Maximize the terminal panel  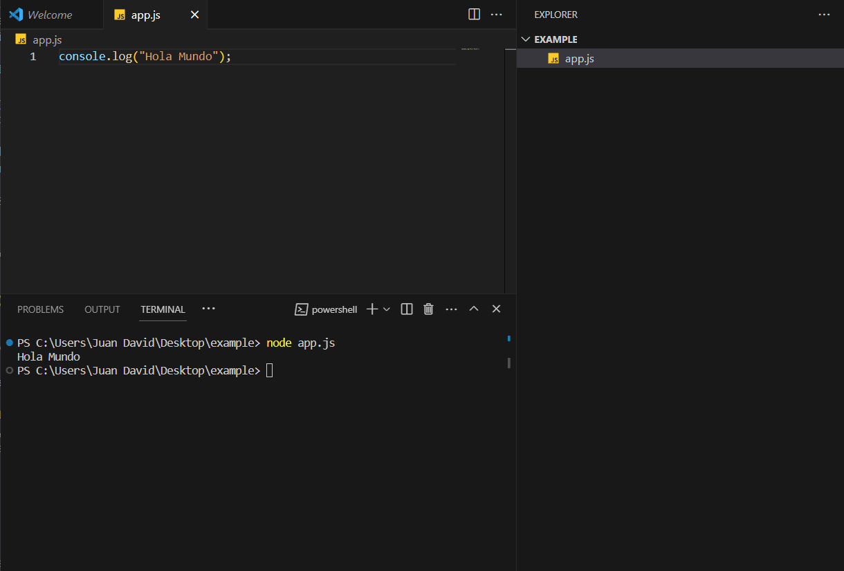pos(474,309)
